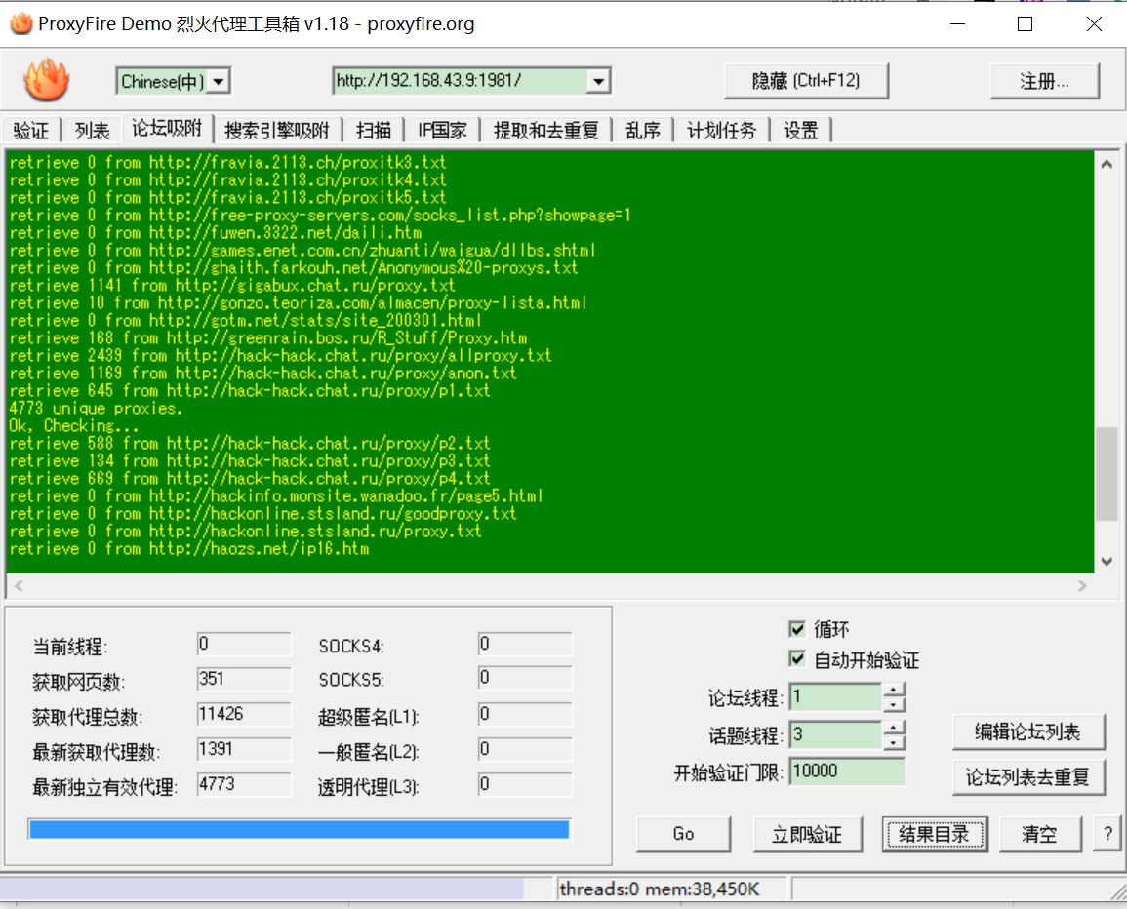This screenshot has width=1127, height=909.
Task: Decrease 话题线程 spinner value
Action: click(894, 741)
